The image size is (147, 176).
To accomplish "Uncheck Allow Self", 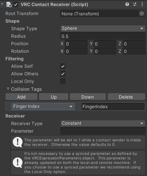I will click(x=63, y=66).
